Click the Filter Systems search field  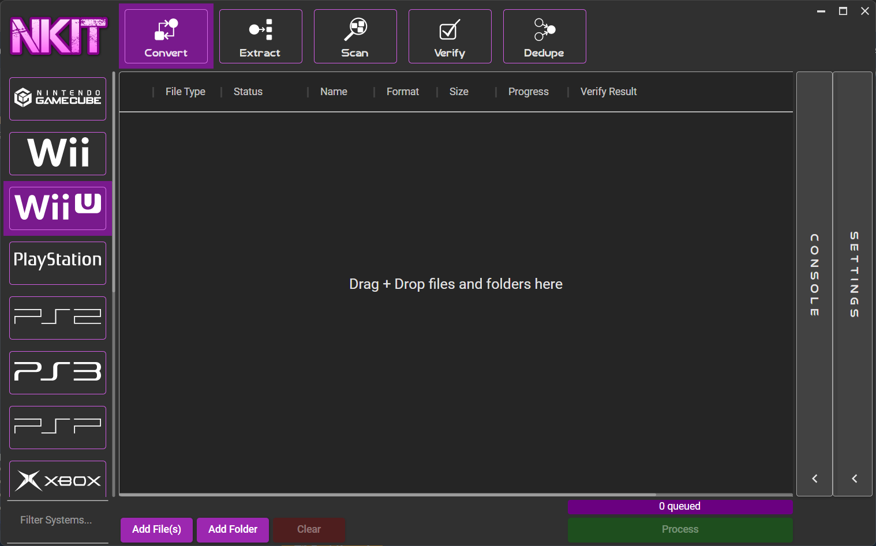coord(58,521)
